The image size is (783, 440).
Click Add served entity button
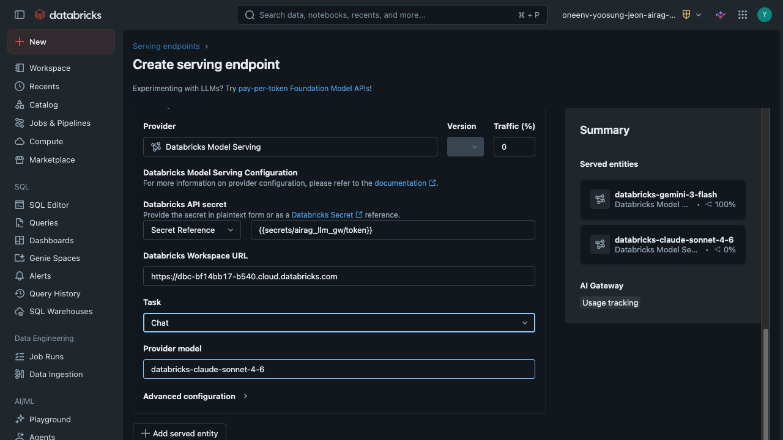tap(179, 432)
